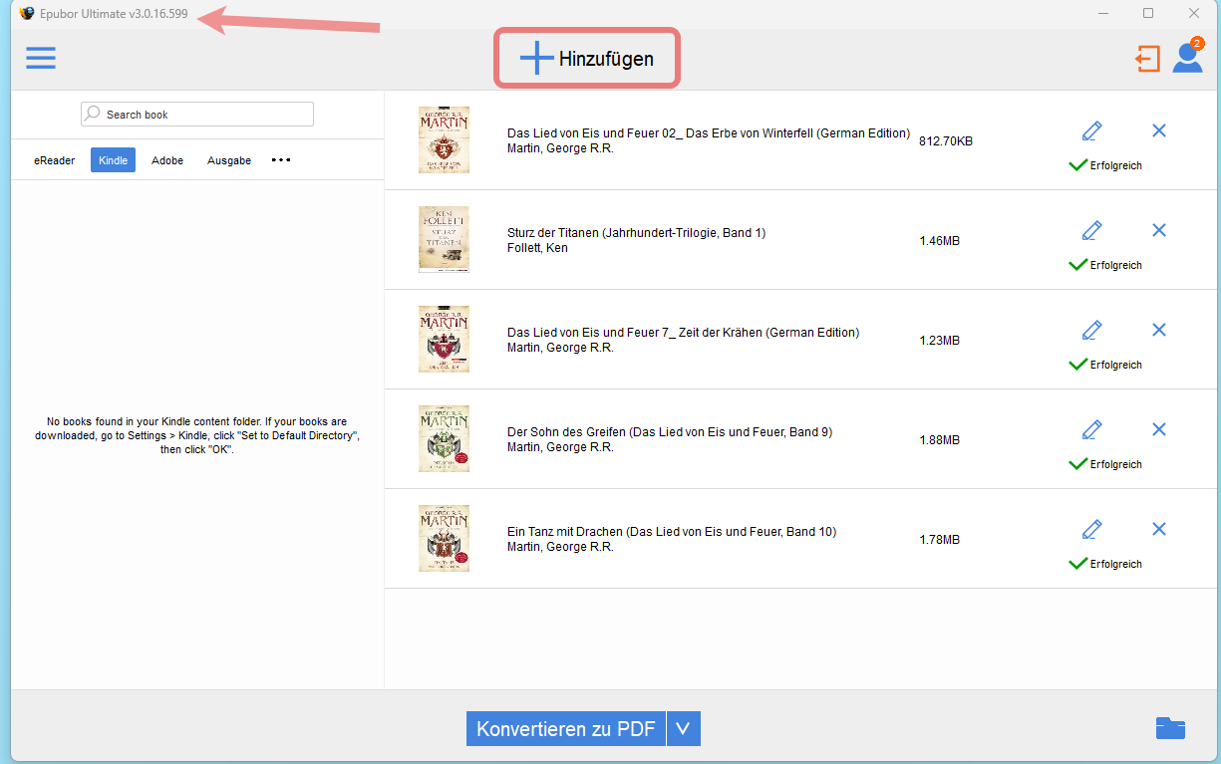Screen dimensions: 1221x764
Task: Open the hamburger menu
Action: 41,58
